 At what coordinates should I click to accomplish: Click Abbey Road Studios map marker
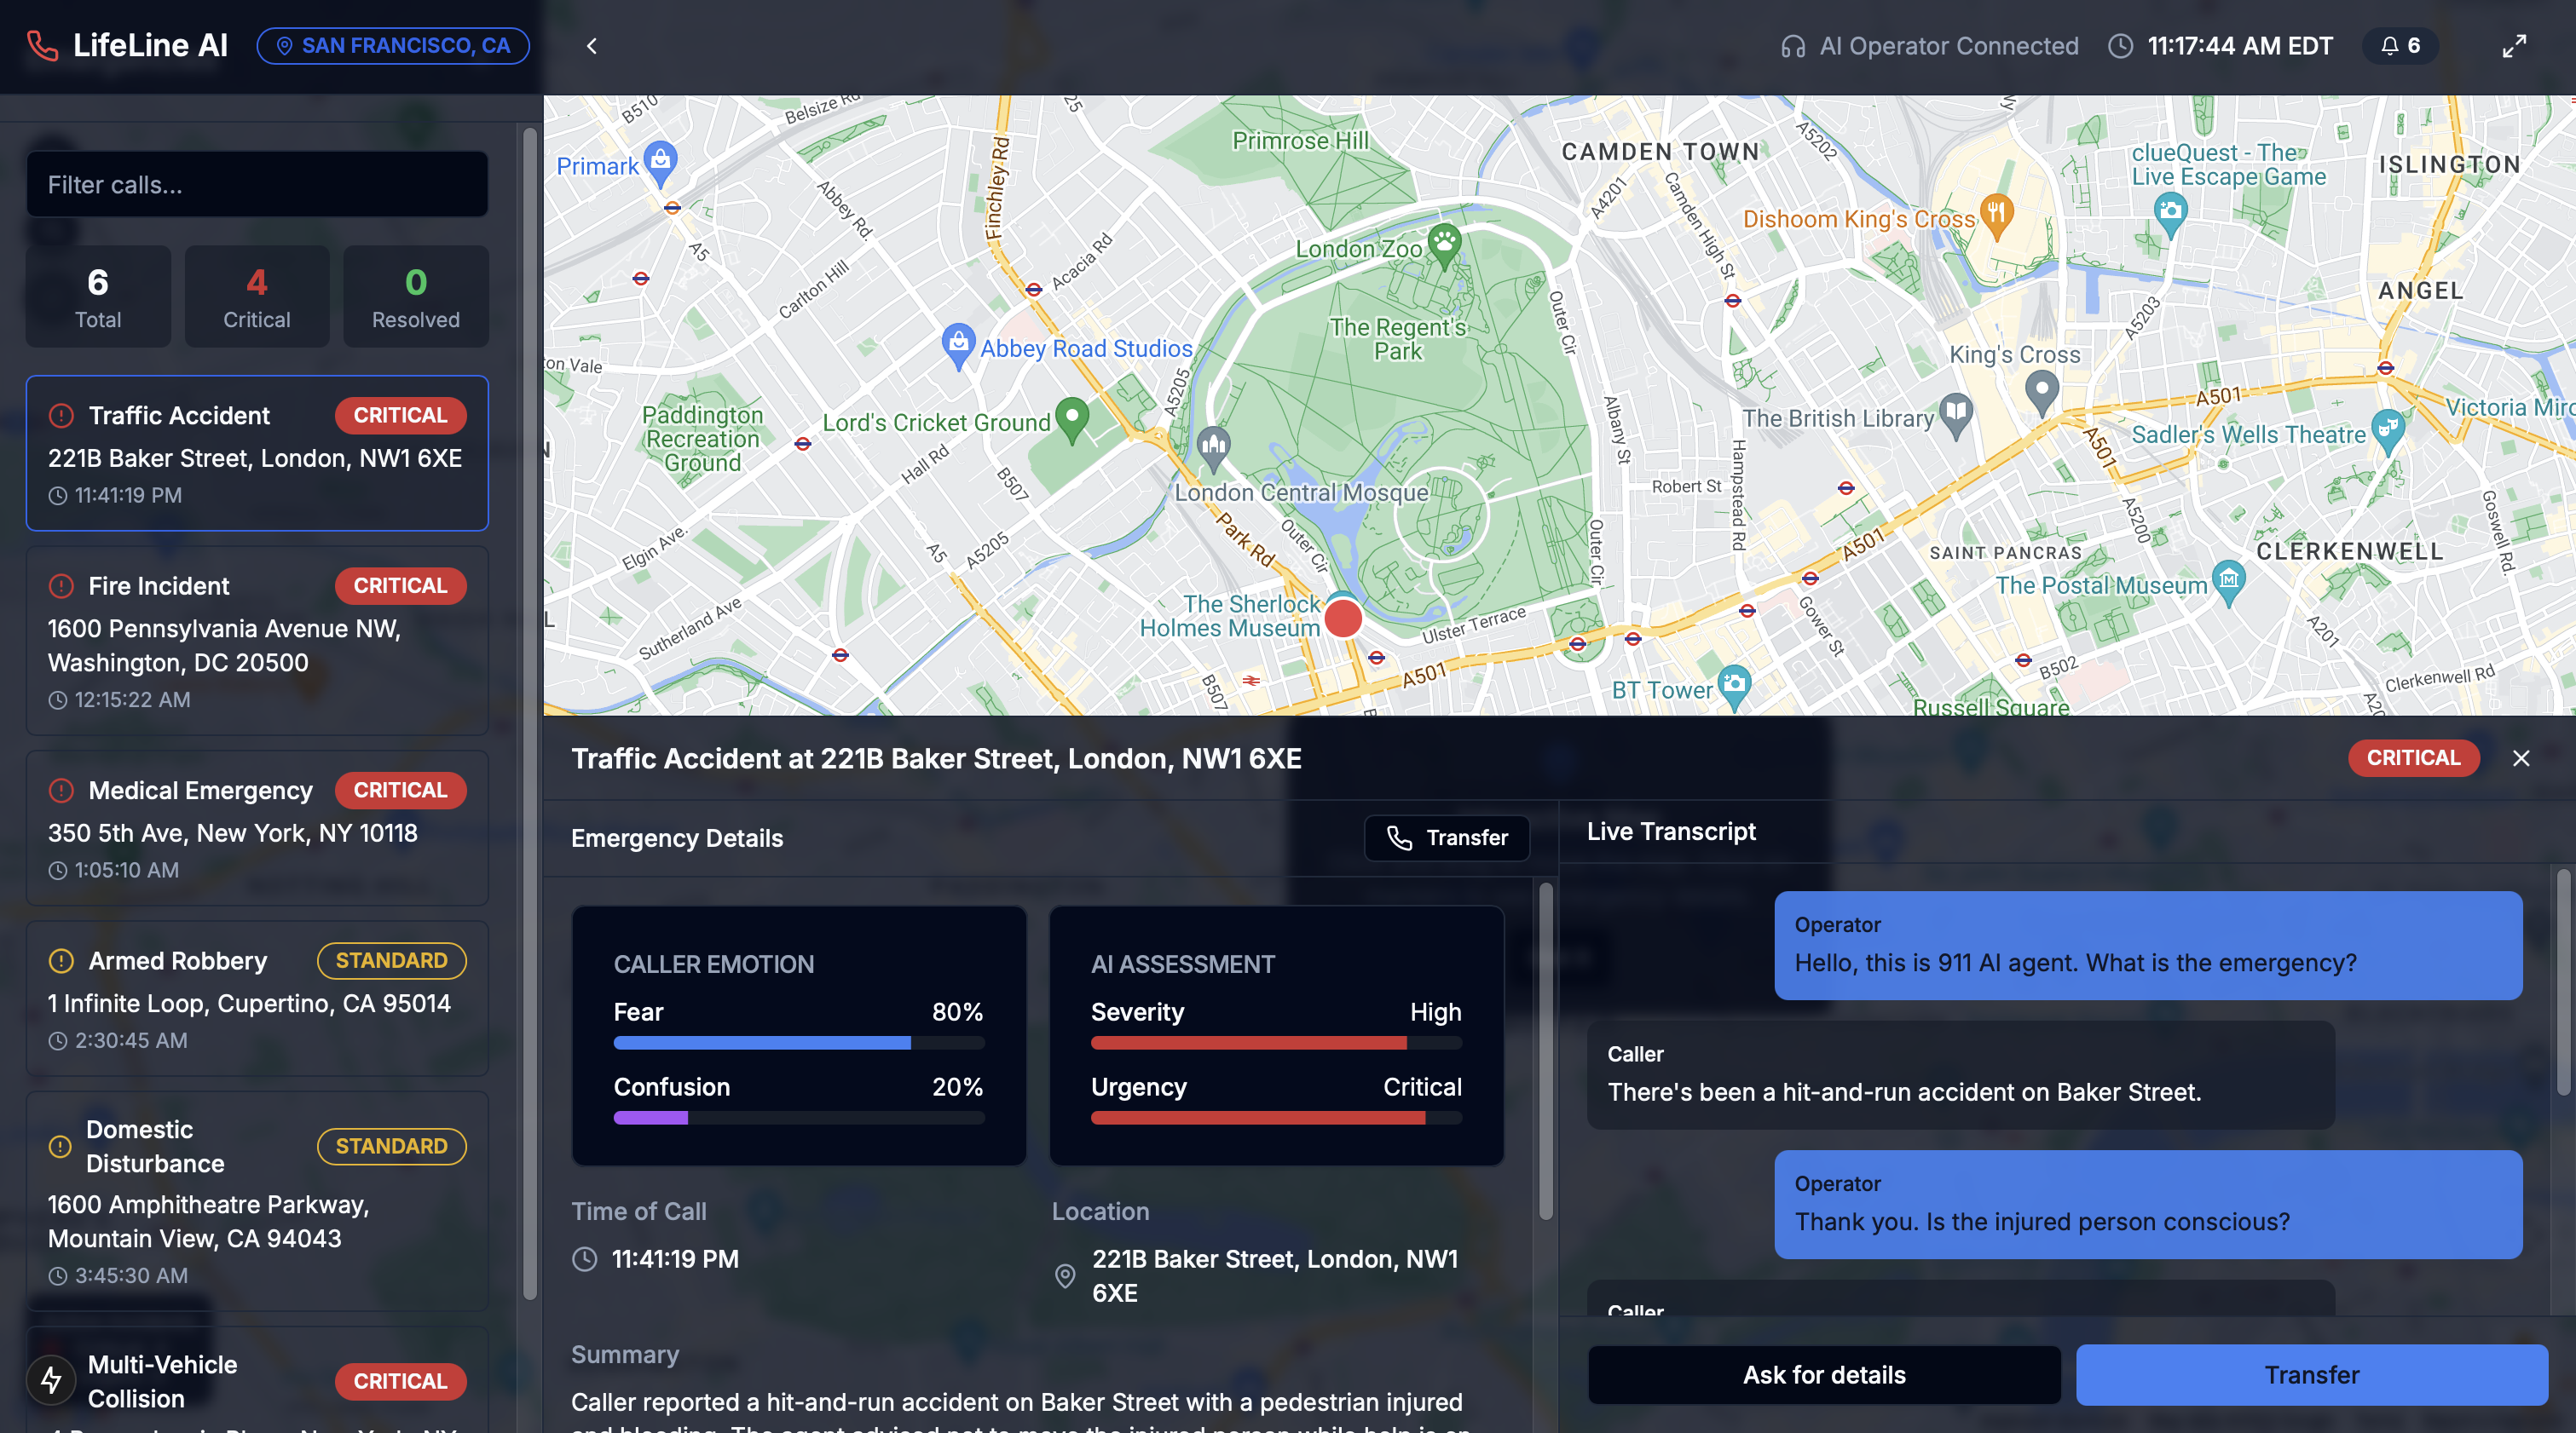click(x=958, y=342)
